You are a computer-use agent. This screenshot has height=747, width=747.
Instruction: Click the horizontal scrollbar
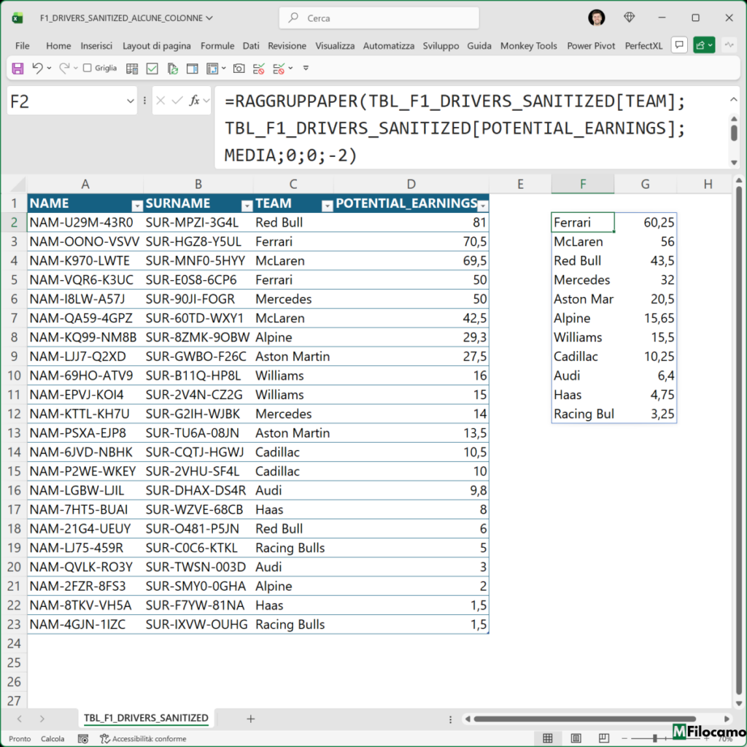(x=584, y=719)
